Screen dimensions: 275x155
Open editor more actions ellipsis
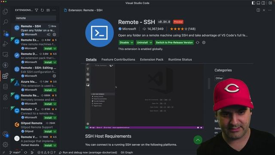[270, 10]
